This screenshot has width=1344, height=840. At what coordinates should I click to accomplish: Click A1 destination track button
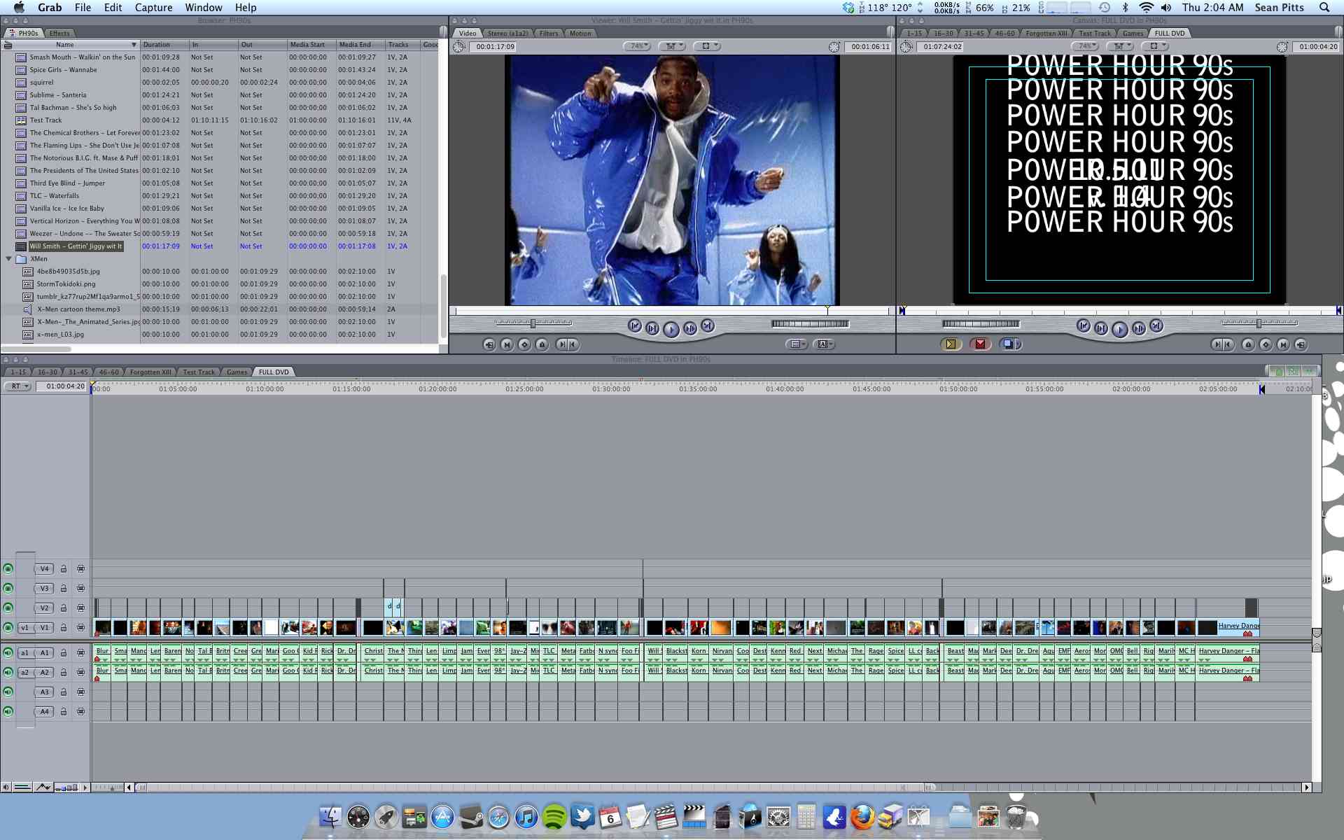tap(45, 653)
